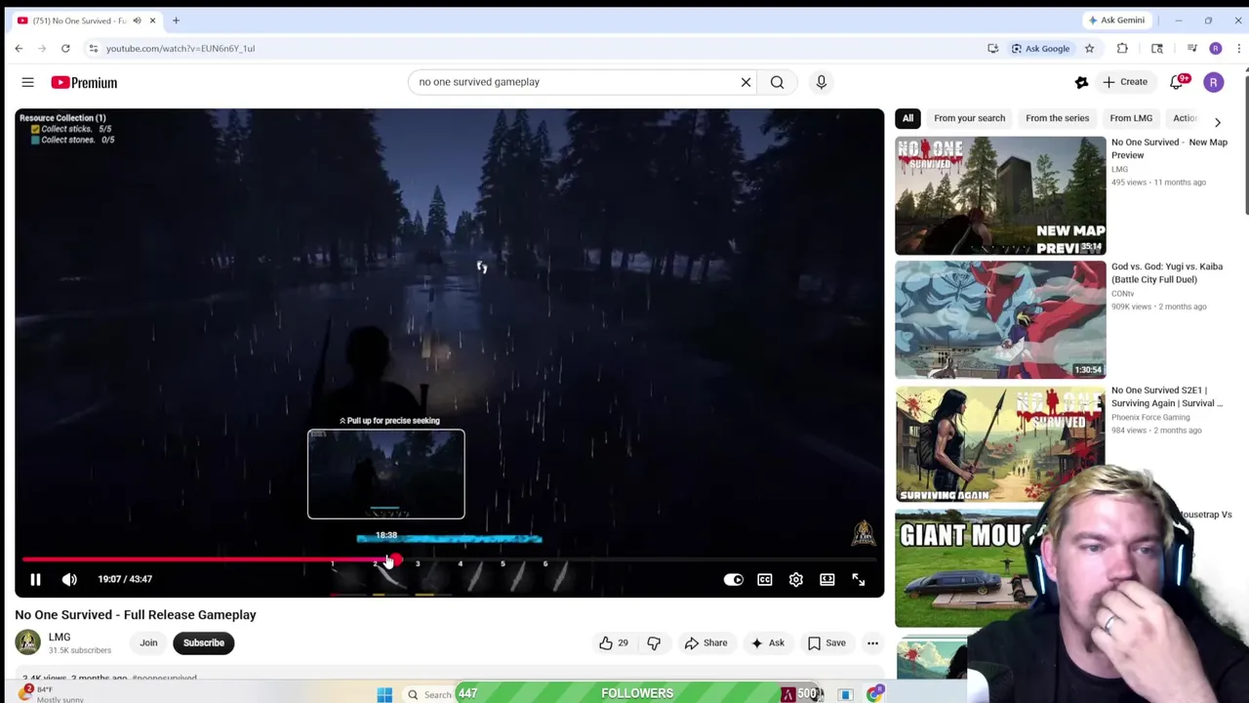Open the more actions ellipsis menu
Image resolution: width=1249 pixels, height=703 pixels.
[872, 642]
